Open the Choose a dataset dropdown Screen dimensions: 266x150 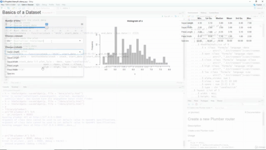tap(44, 41)
